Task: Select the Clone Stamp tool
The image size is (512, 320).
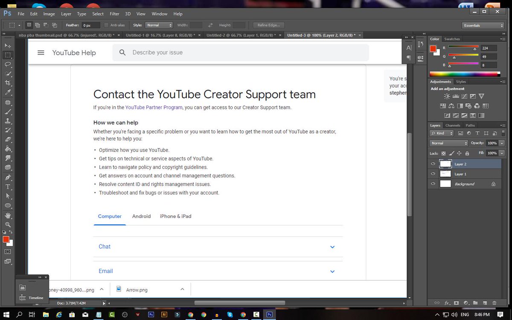Action: (8, 121)
